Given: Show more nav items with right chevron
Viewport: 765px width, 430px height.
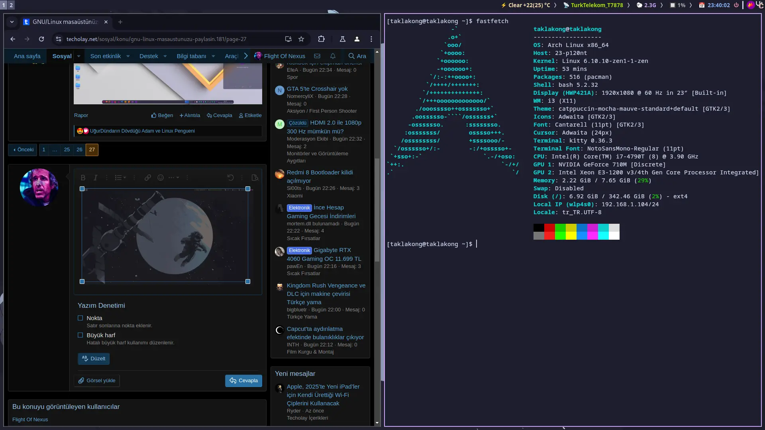Looking at the screenshot, I should [x=246, y=56].
